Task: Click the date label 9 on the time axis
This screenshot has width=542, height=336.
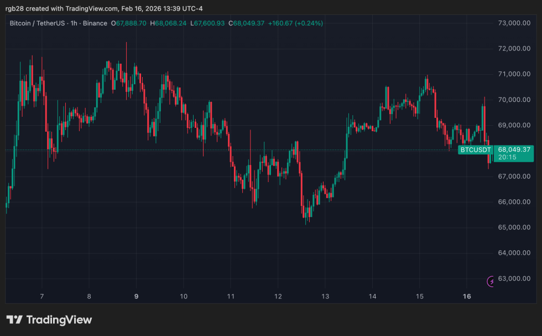Action: [x=135, y=297]
